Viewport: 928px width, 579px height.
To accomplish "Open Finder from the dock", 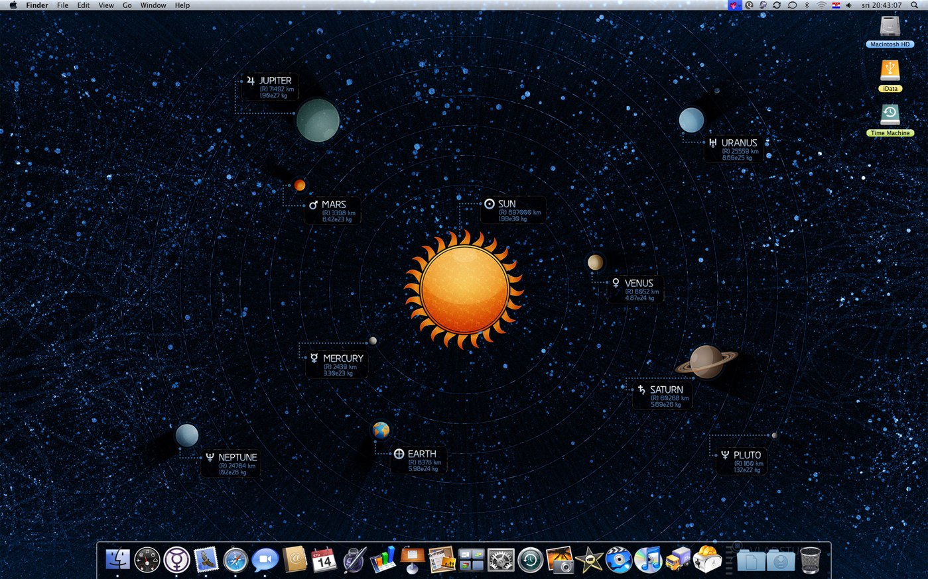I will [118, 560].
